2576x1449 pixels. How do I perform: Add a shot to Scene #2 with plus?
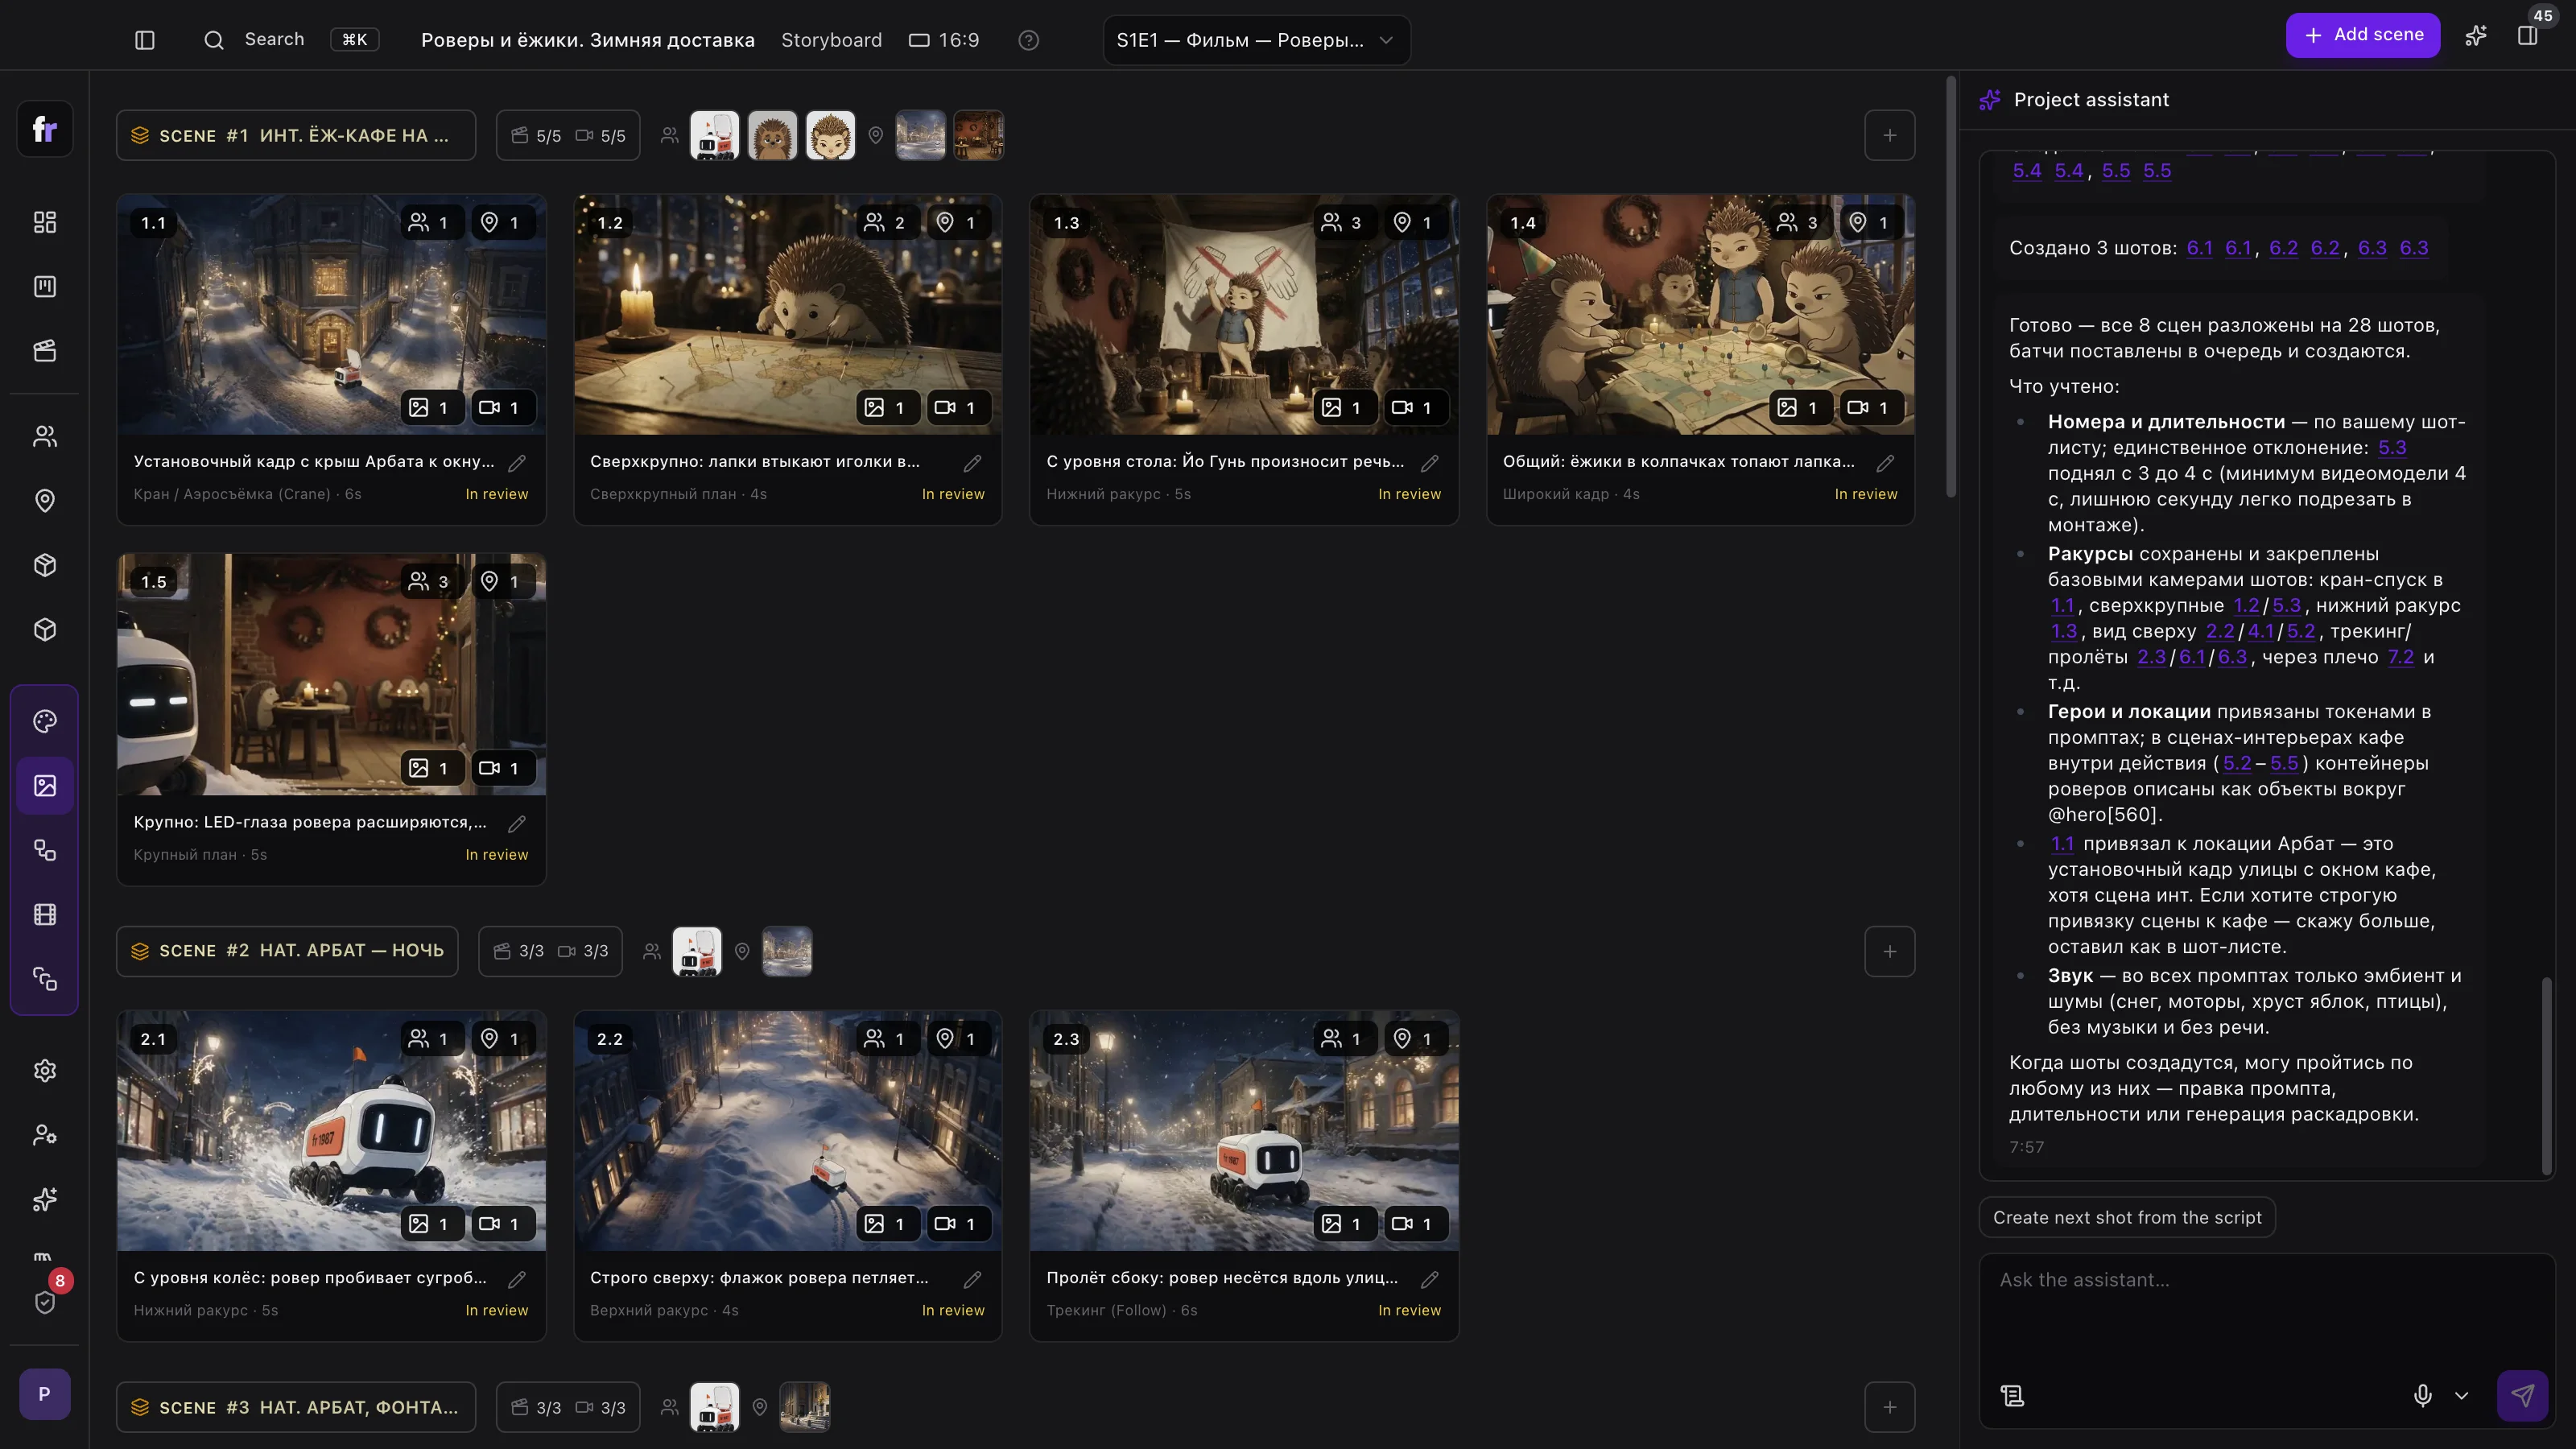pos(1889,951)
